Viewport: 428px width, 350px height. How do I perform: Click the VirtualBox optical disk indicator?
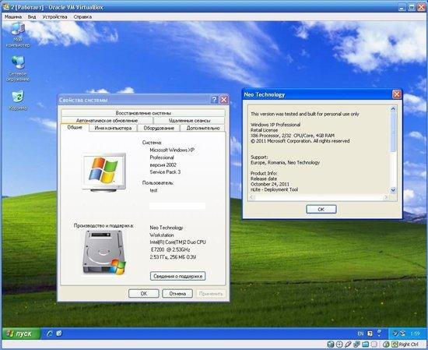(x=339, y=345)
